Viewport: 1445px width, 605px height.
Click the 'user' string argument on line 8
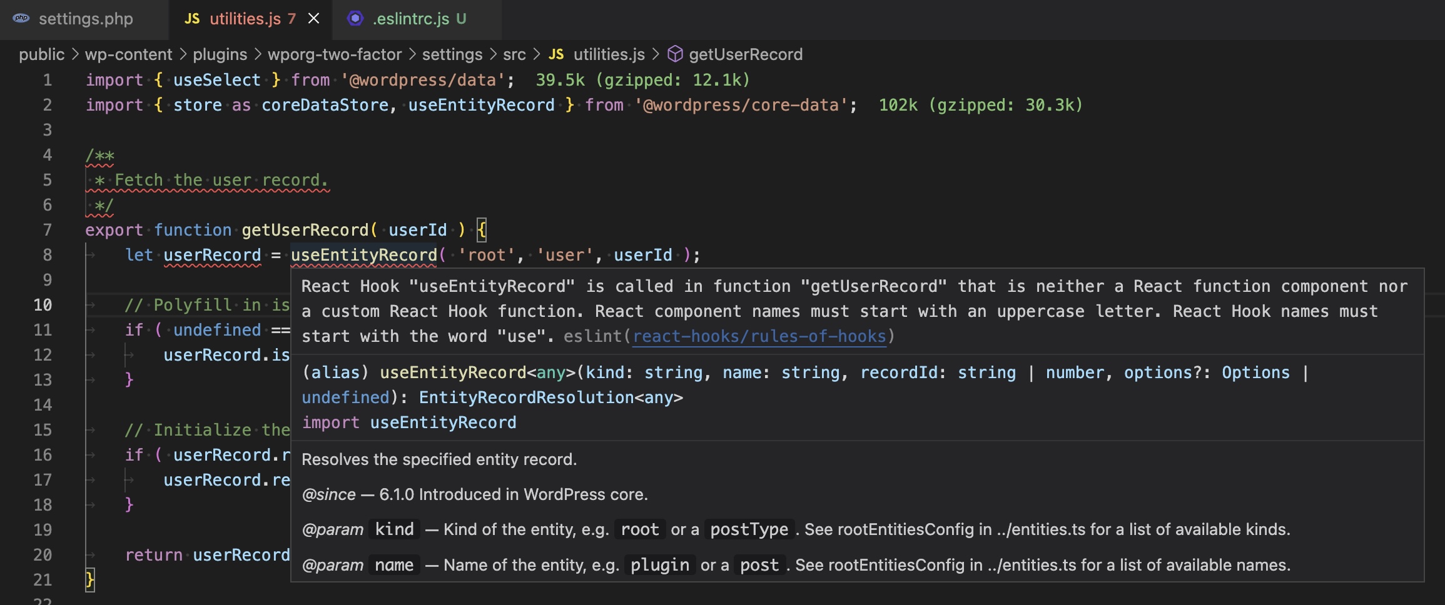[565, 255]
